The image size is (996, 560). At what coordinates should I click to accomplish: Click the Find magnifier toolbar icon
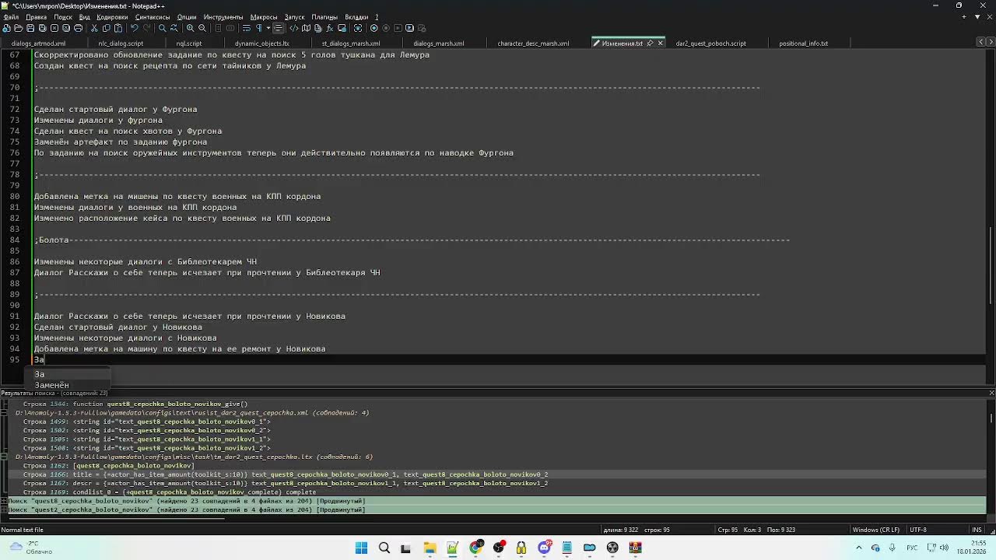coord(162,28)
